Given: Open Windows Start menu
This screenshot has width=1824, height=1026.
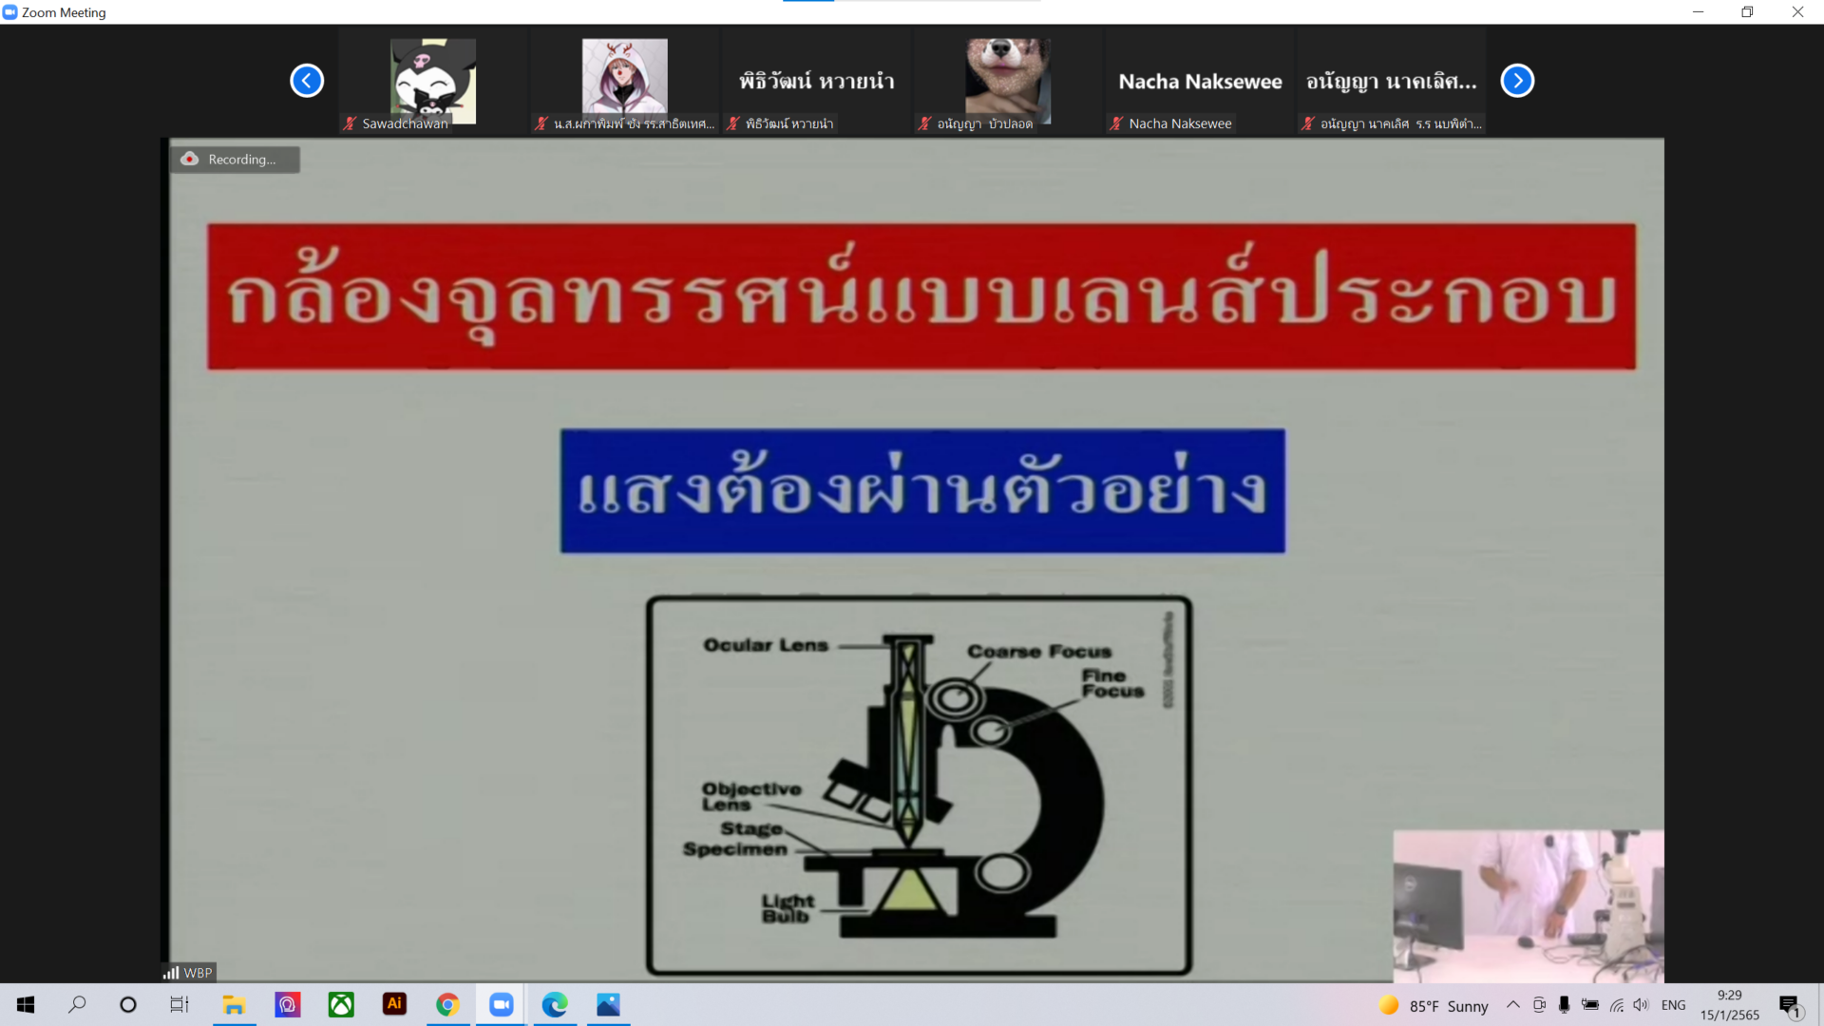Looking at the screenshot, I should click(26, 1004).
